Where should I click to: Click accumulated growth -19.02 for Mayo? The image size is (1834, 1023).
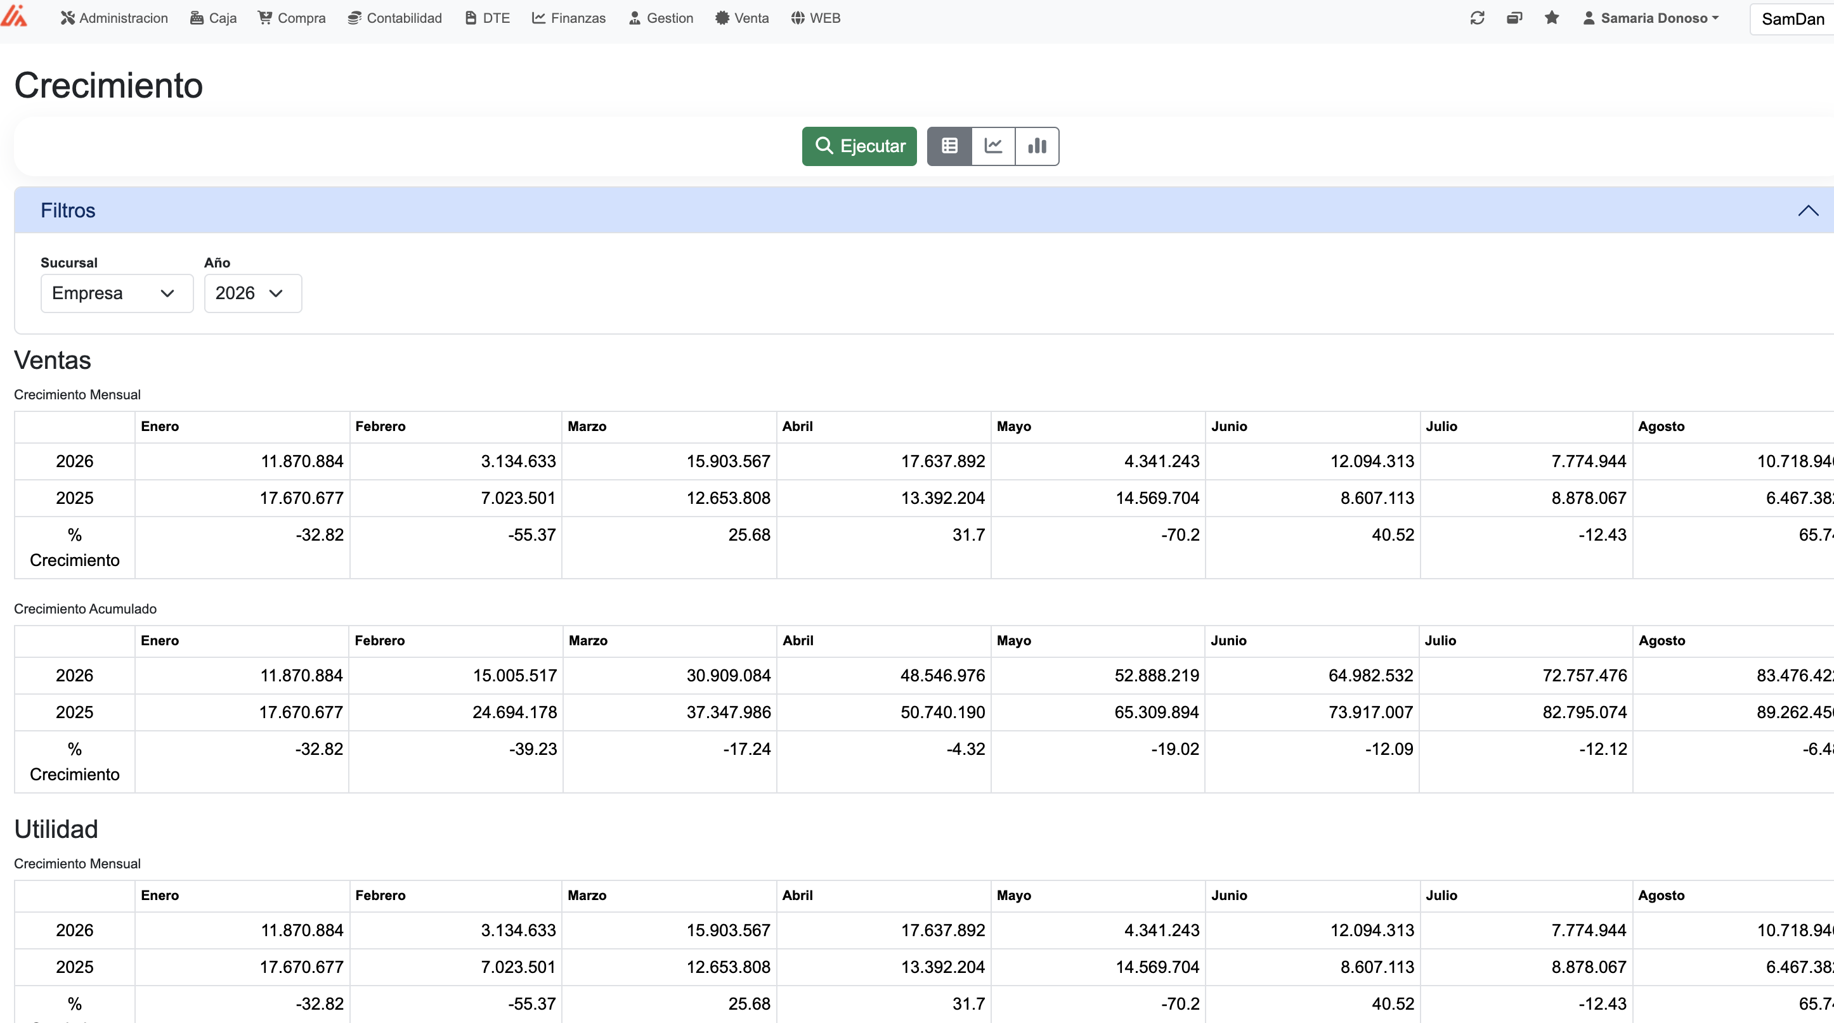[1174, 749]
